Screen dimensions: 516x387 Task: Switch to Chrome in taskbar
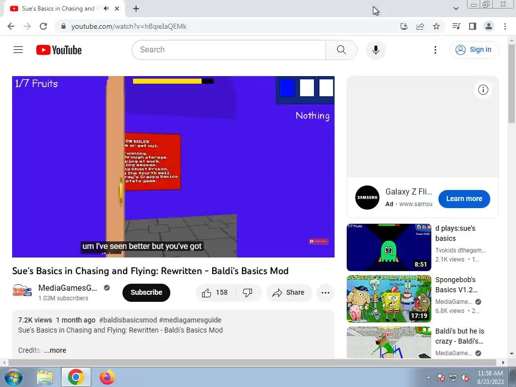pos(76,377)
